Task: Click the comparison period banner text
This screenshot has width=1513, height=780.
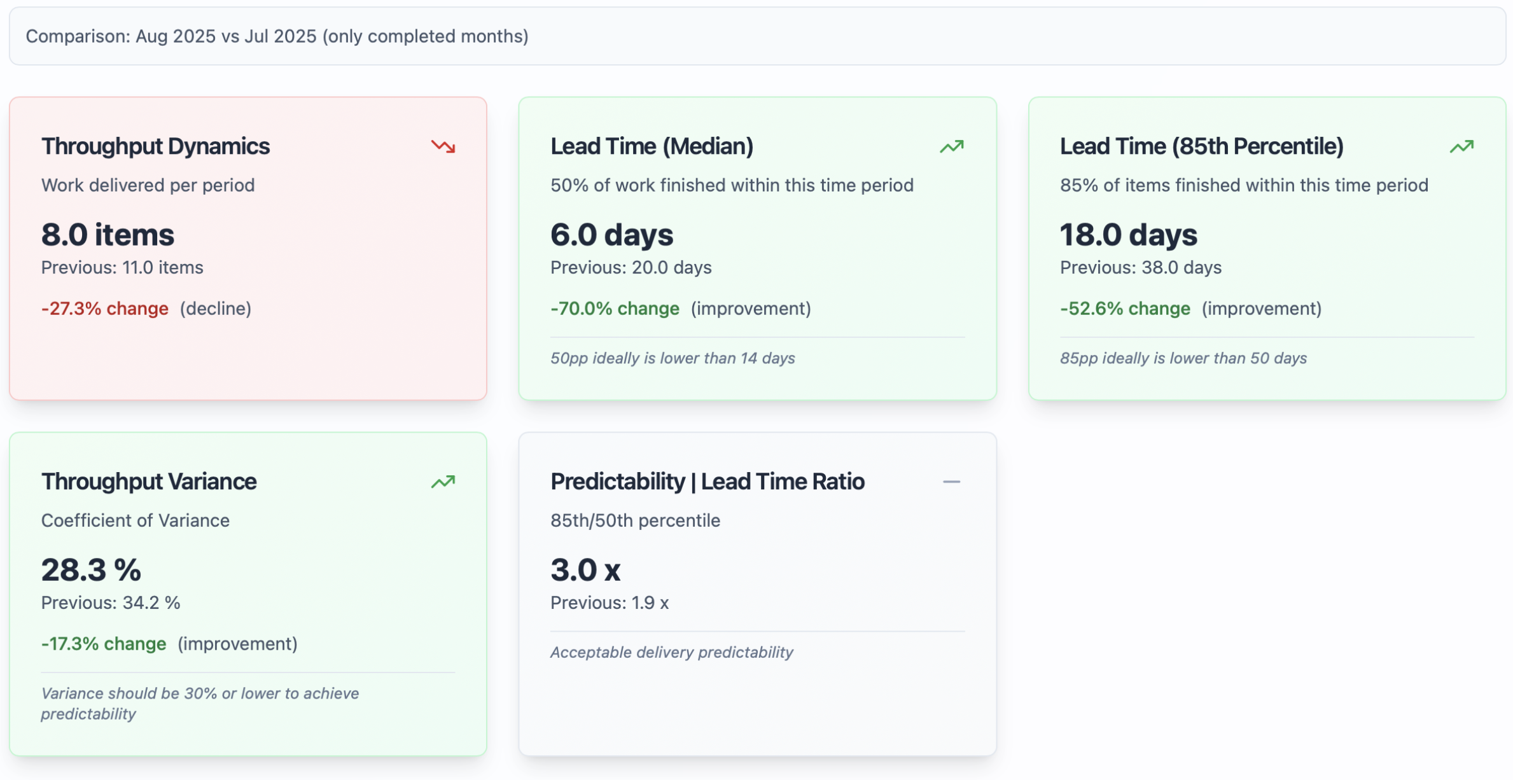Action: point(277,36)
